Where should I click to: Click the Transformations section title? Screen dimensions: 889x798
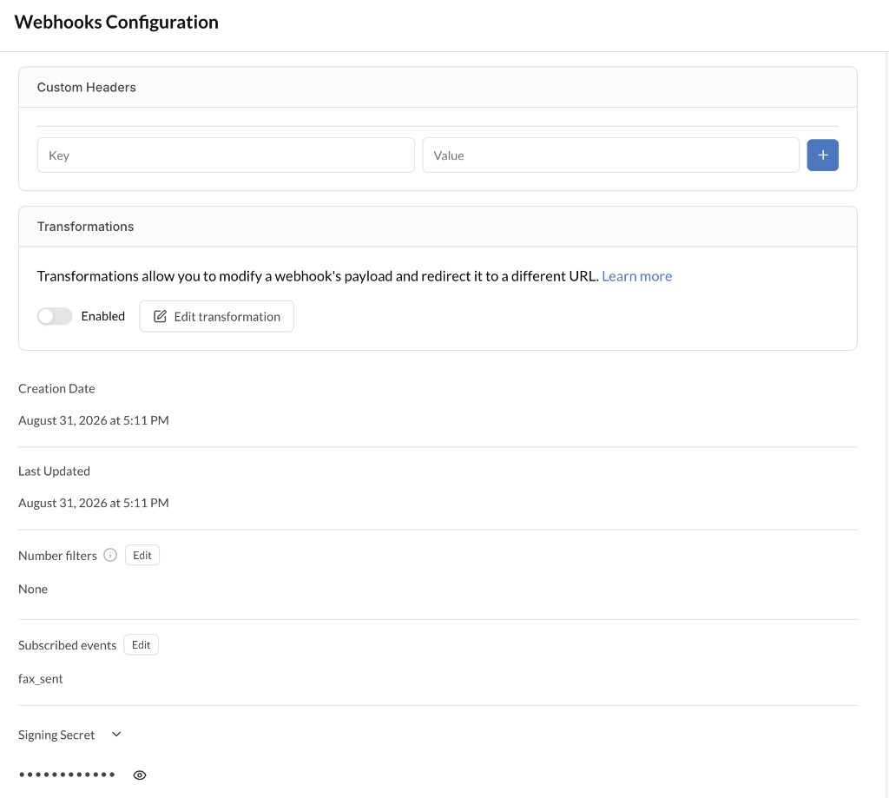coord(85,227)
